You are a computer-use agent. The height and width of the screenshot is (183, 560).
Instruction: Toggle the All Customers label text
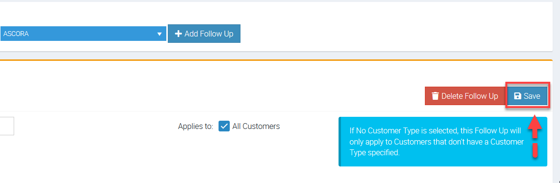256,126
